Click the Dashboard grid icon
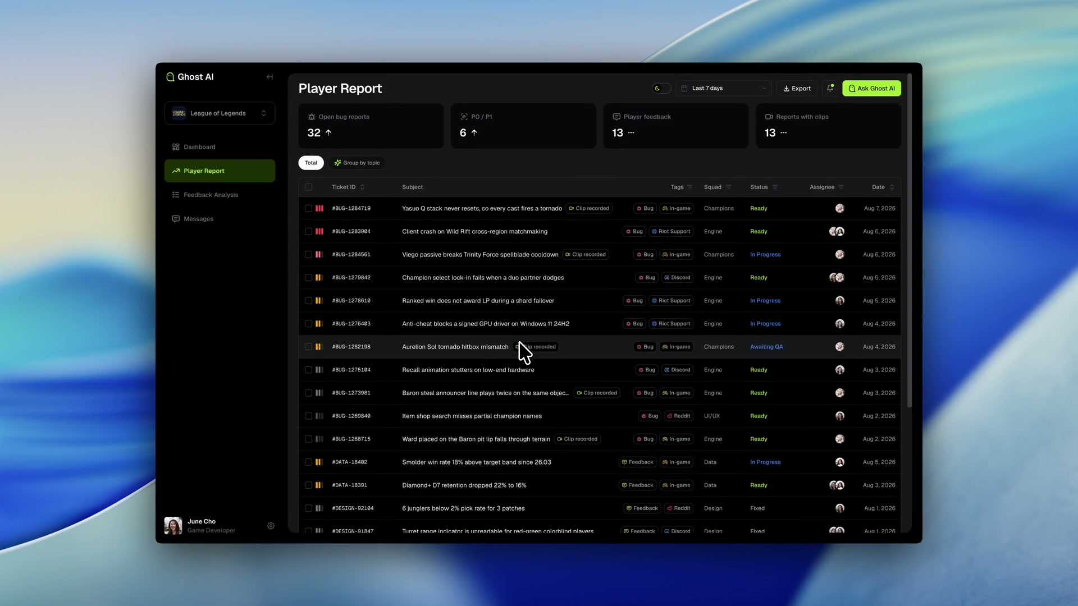The width and height of the screenshot is (1078, 606). coord(176,147)
